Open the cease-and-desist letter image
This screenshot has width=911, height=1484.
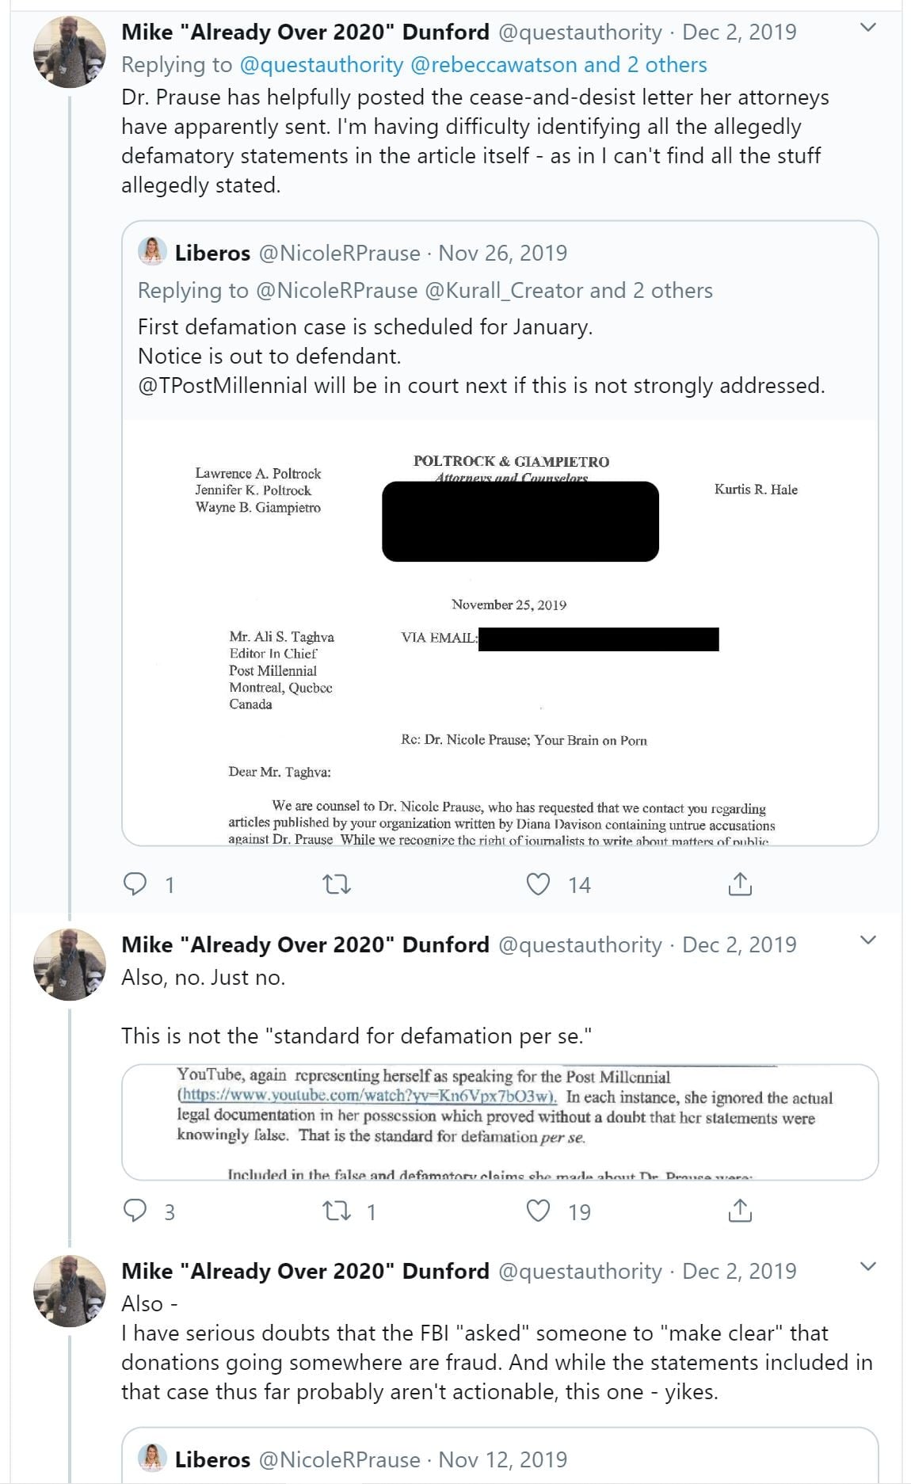click(499, 634)
